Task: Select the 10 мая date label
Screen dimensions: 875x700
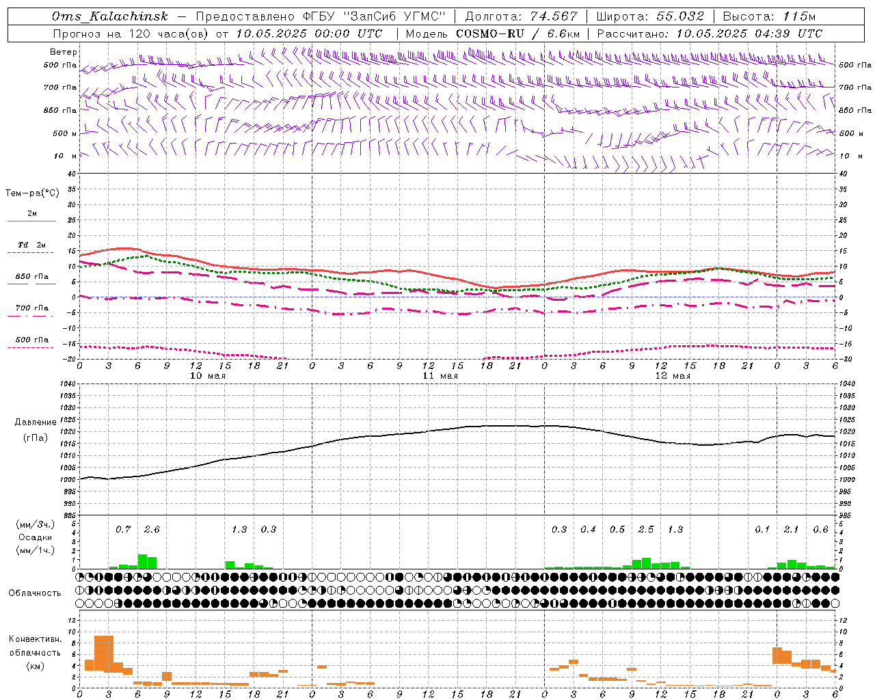Action: coord(208,376)
